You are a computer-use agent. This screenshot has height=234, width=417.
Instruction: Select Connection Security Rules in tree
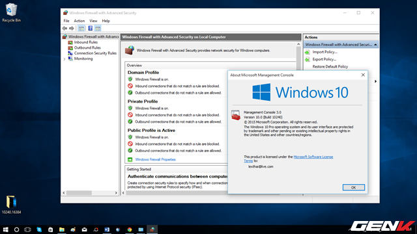click(95, 53)
